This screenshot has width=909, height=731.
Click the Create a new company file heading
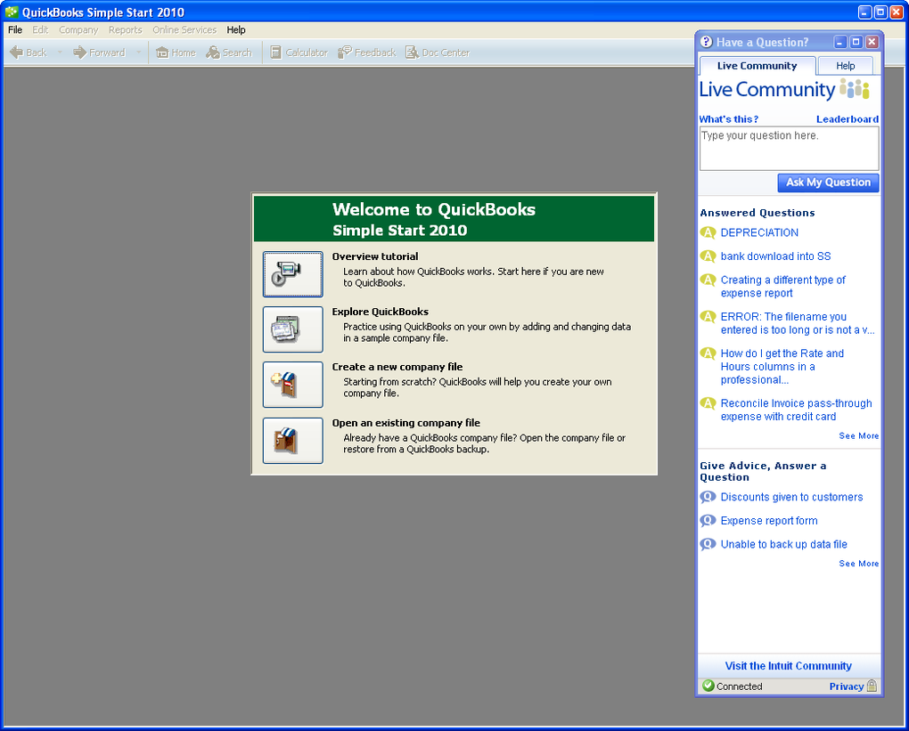coord(397,367)
